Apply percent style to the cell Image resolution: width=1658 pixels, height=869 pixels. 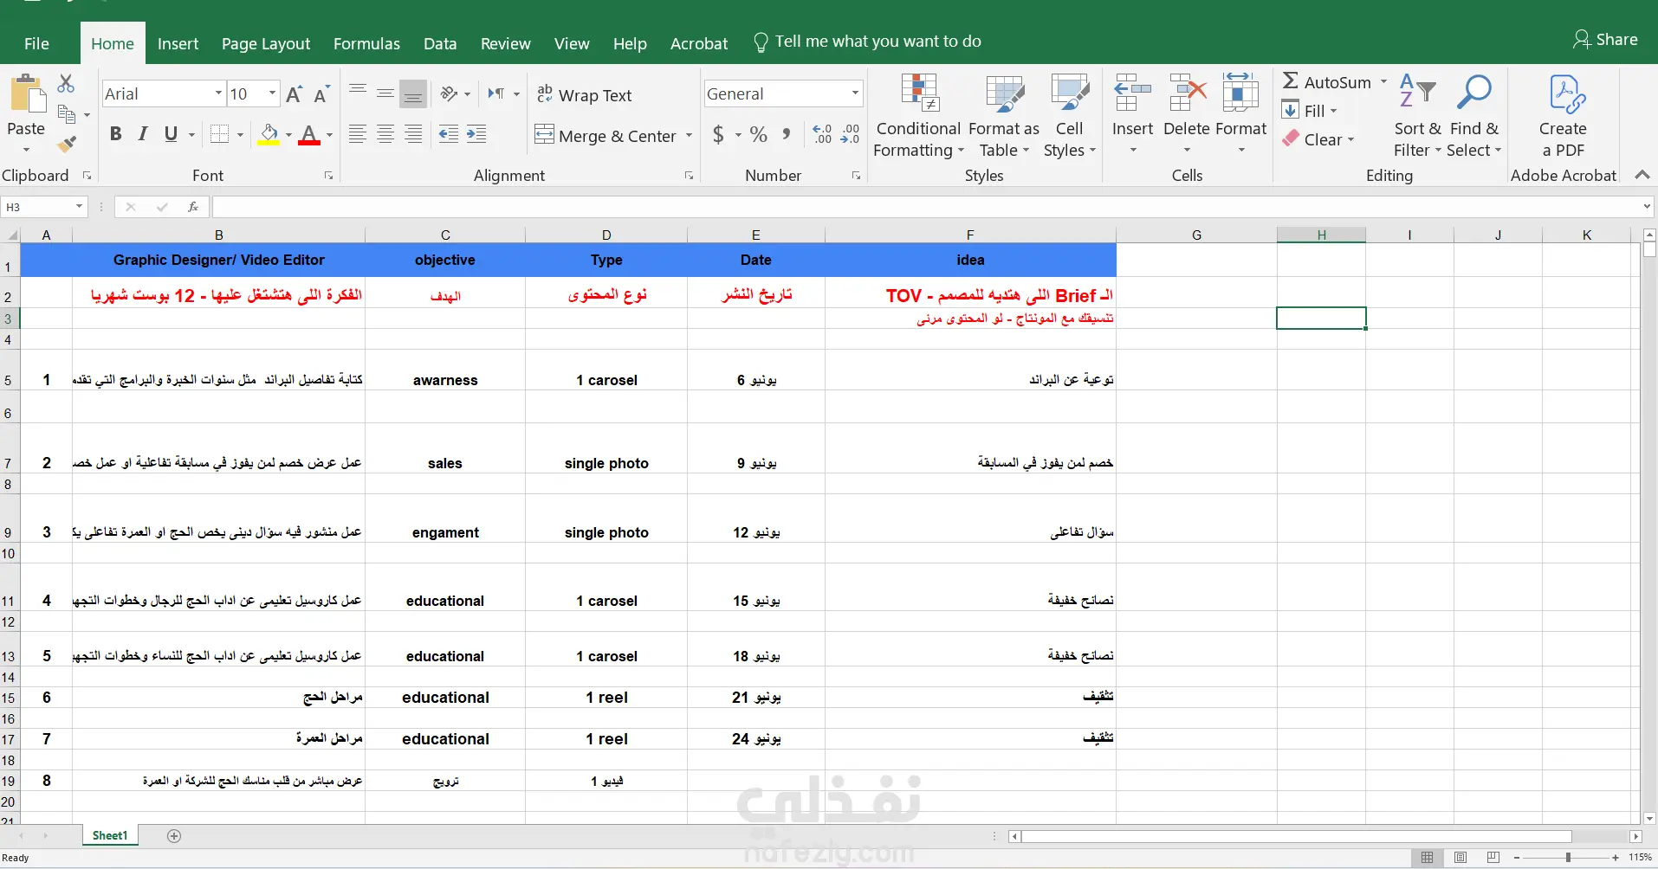[x=759, y=134]
